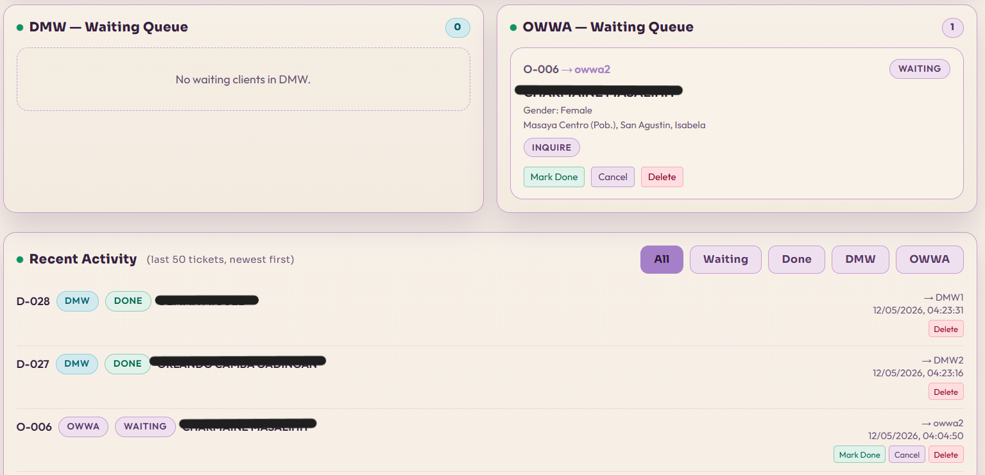Filter Recent Activity by Waiting
985x475 pixels.
(726, 260)
